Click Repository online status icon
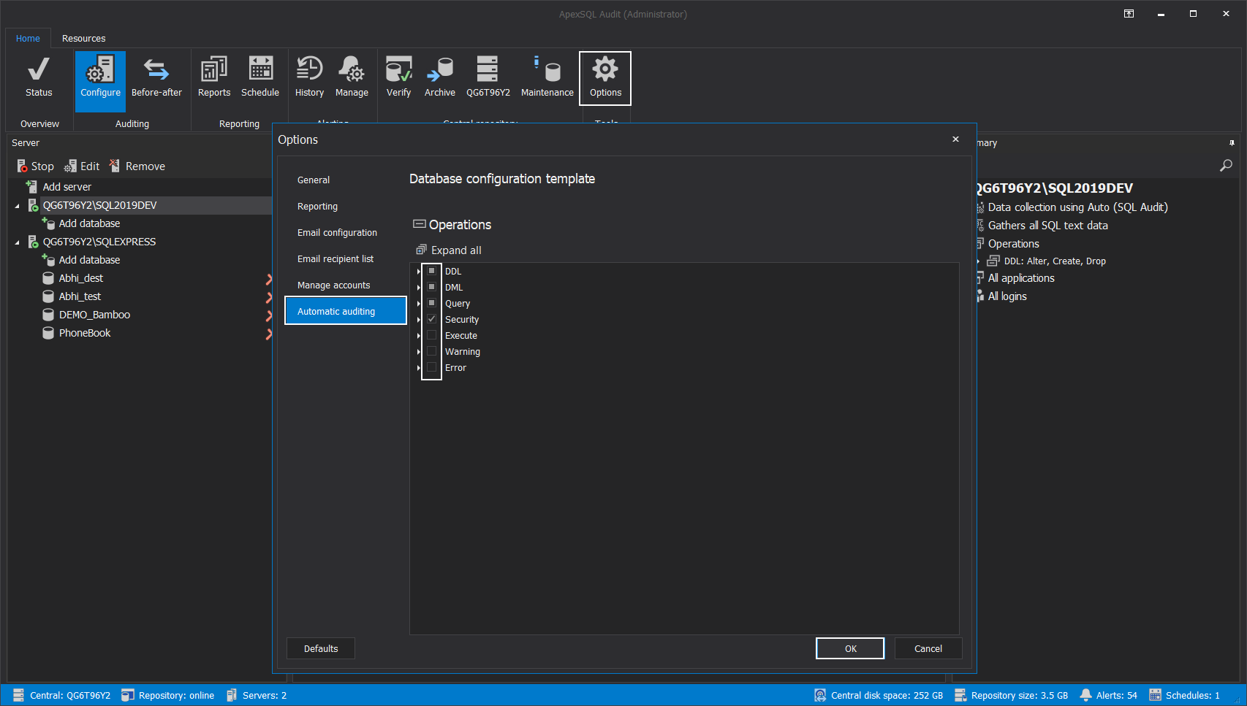This screenshot has width=1247, height=706. click(128, 695)
